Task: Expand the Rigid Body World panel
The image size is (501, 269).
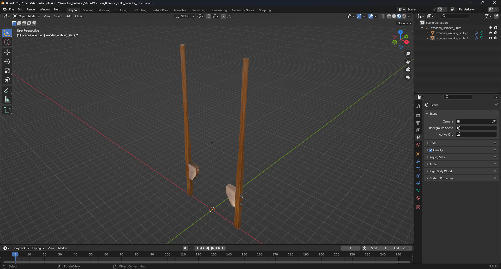Action: point(461,171)
